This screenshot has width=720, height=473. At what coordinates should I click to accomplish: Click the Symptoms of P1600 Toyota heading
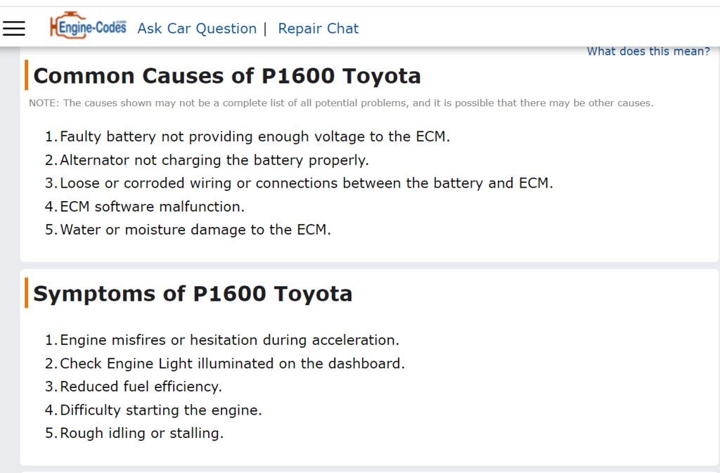pyautogui.click(x=193, y=294)
